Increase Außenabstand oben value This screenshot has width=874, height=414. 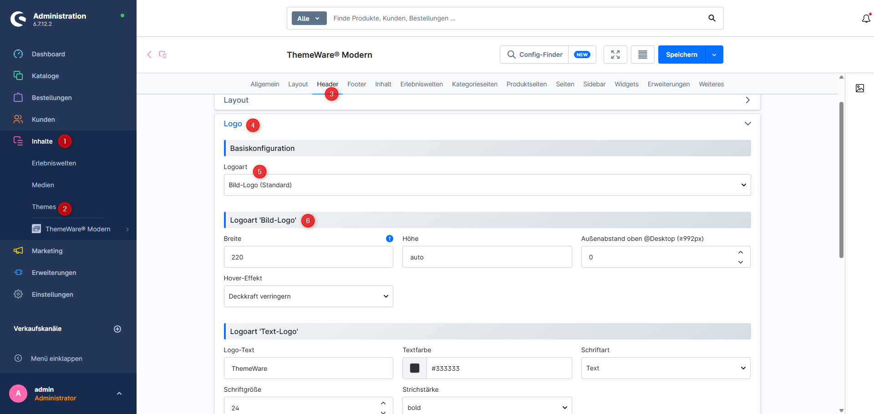[x=741, y=252]
